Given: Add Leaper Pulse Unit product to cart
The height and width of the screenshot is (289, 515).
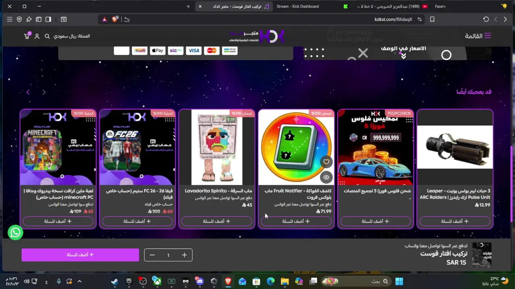Looking at the screenshot, I should coord(455,221).
